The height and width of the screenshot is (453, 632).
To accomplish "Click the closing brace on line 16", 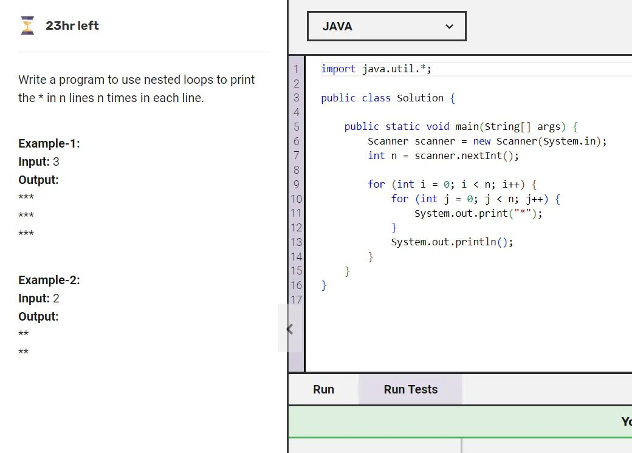I will (322, 285).
